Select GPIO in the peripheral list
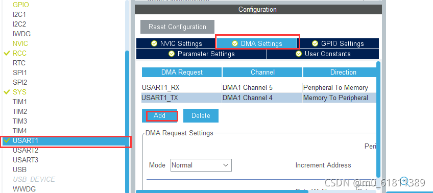433x193 pixels. tap(21, 5)
